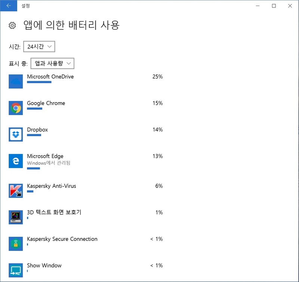Click the Chrome 15% value

coord(157,103)
